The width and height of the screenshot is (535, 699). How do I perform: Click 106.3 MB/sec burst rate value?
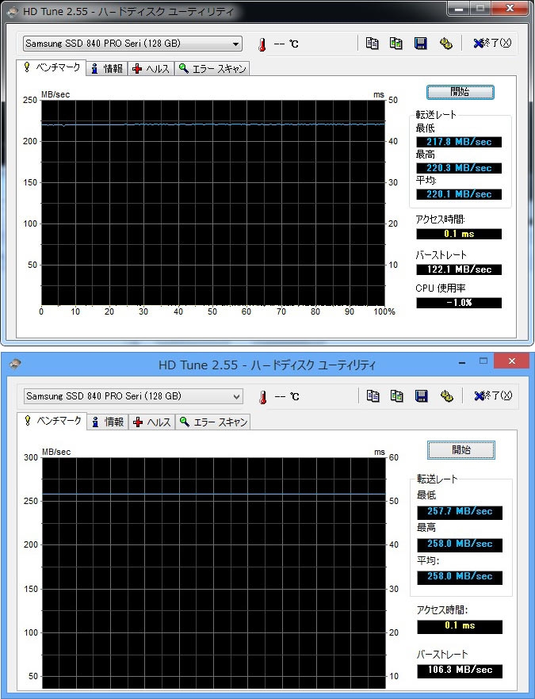pyautogui.click(x=460, y=671)
